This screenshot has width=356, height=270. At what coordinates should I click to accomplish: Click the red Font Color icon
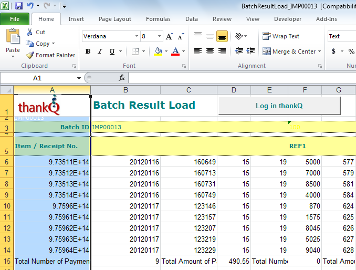pos(175,51)
